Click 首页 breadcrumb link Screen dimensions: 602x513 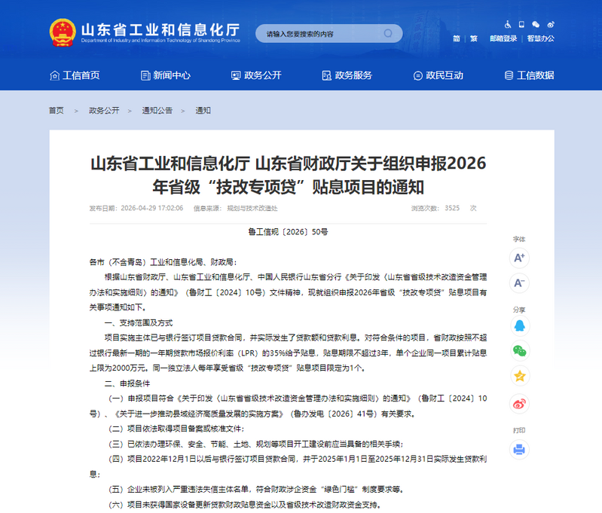(56, 111)
